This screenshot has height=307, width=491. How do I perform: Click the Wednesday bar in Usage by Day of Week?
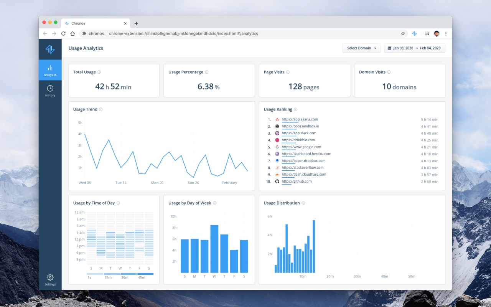(x=214, y=249)
